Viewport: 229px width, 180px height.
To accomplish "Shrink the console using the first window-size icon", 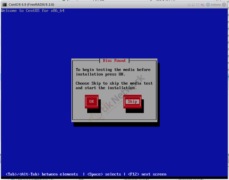I will (189, 5).
